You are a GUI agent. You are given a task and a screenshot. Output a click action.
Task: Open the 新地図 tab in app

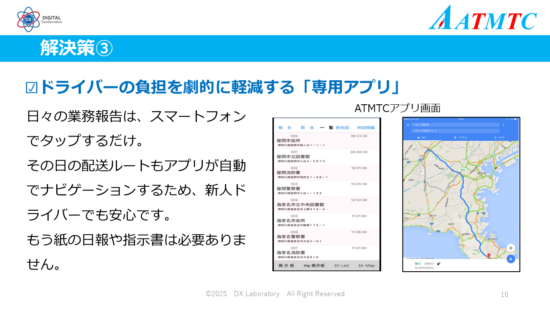pos(342,127)
